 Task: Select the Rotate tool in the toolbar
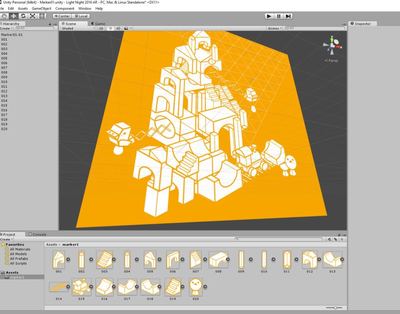(23, 16)
